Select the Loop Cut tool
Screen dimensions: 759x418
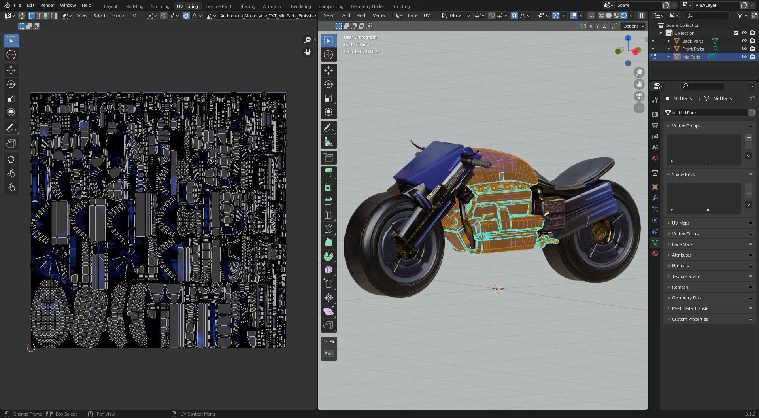(328, 215)
